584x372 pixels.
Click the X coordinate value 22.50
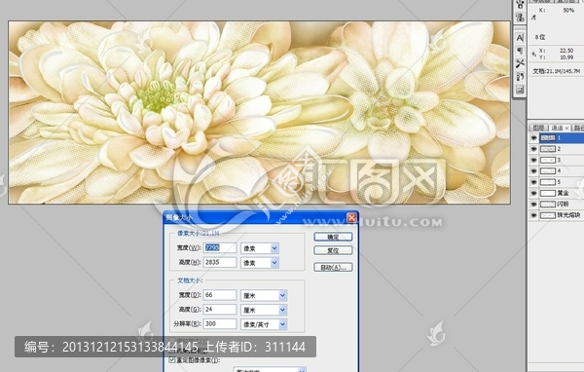566,51
